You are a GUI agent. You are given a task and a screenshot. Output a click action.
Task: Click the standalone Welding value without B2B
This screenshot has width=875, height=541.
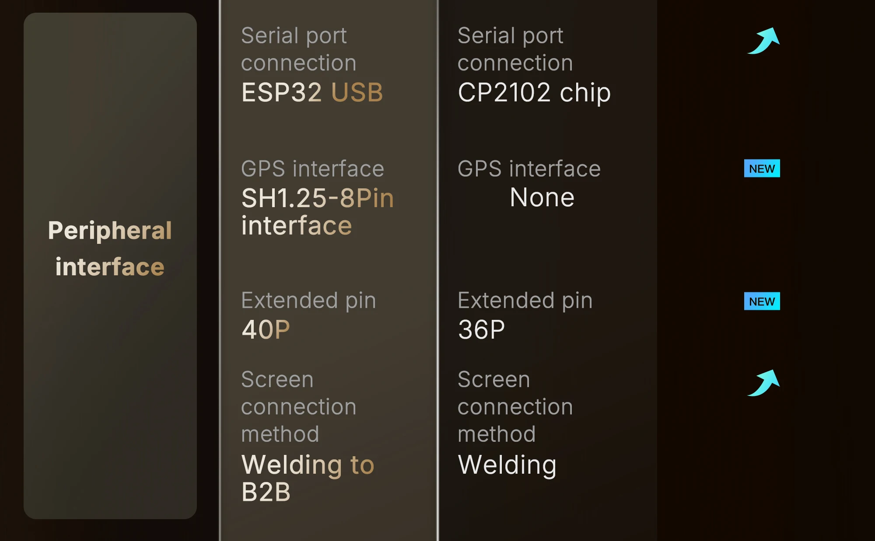click(507, 465)
